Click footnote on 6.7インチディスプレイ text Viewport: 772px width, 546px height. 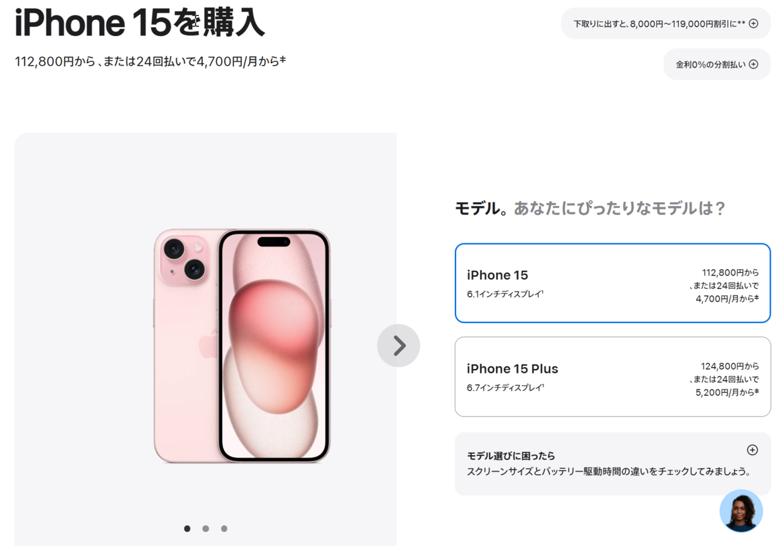(x=542, y=386)
